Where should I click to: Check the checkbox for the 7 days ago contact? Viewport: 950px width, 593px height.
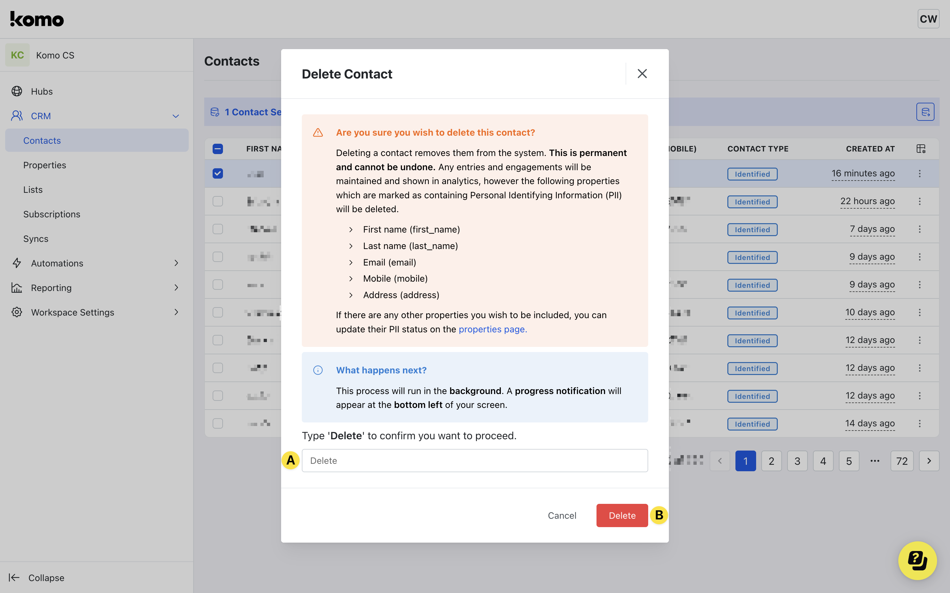[x=218, y=229]
